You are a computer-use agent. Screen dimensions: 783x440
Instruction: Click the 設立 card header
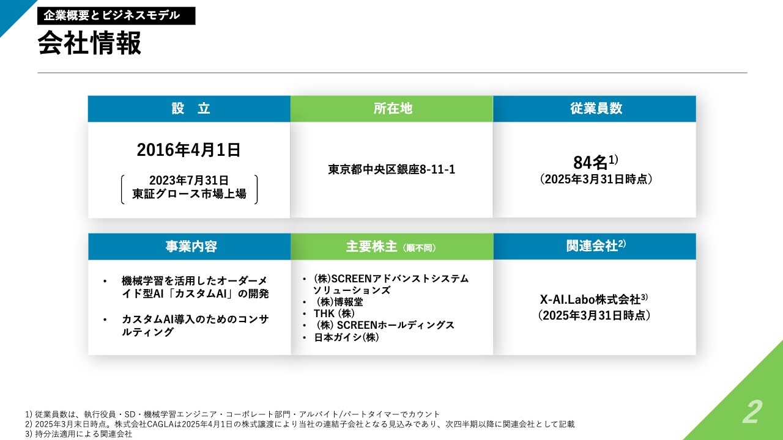click(x=189, y=109)
